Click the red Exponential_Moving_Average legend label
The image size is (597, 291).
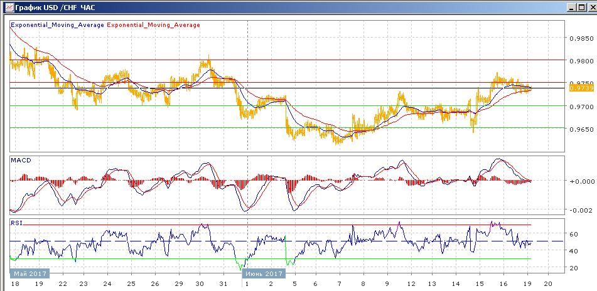(x=154, y=25)
